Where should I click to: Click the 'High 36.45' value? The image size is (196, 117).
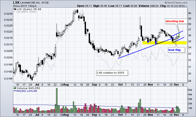[x=100, y=6]
